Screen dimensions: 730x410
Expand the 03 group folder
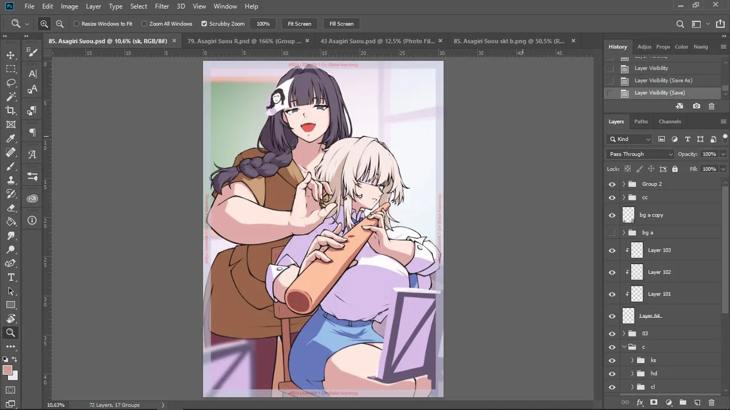pyautogui.click(x=623, y=334)
